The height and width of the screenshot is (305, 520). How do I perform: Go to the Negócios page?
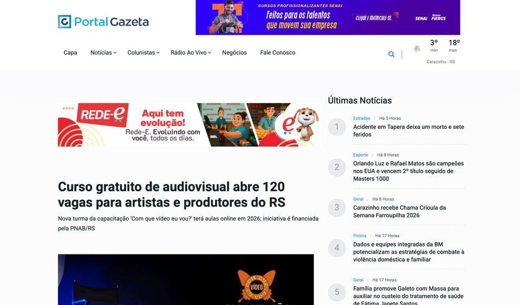point(235,53)
